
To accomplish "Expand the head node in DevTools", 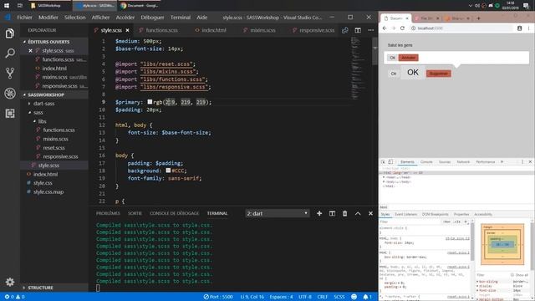I will pyautogui.click(x=384, y=177).
